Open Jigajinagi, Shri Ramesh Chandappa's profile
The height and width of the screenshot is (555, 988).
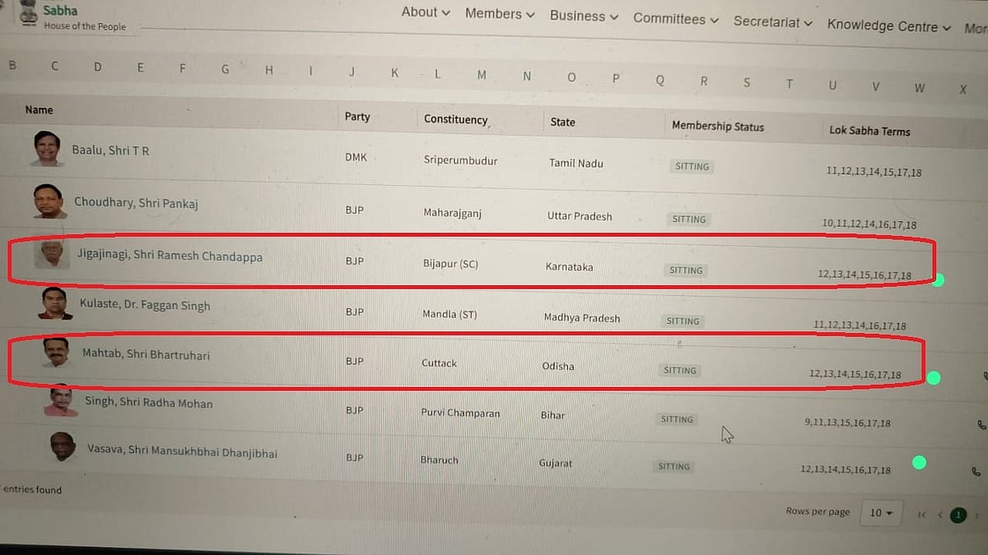click(x=170, y=257)
